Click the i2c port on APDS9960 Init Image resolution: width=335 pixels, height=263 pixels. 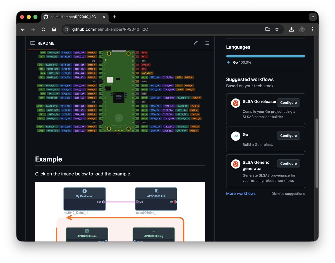(x=137, y=202)
